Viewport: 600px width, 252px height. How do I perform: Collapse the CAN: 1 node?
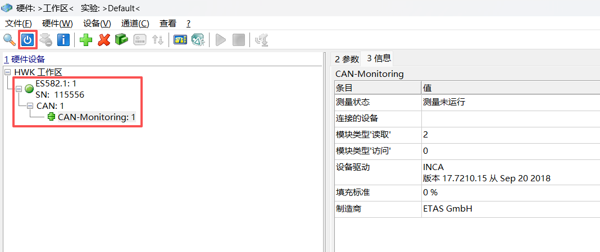tap(30, 106)
